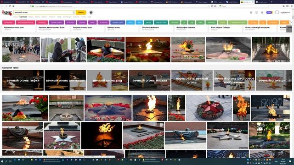Click the browser back arrow

click(x=2, y=6)
